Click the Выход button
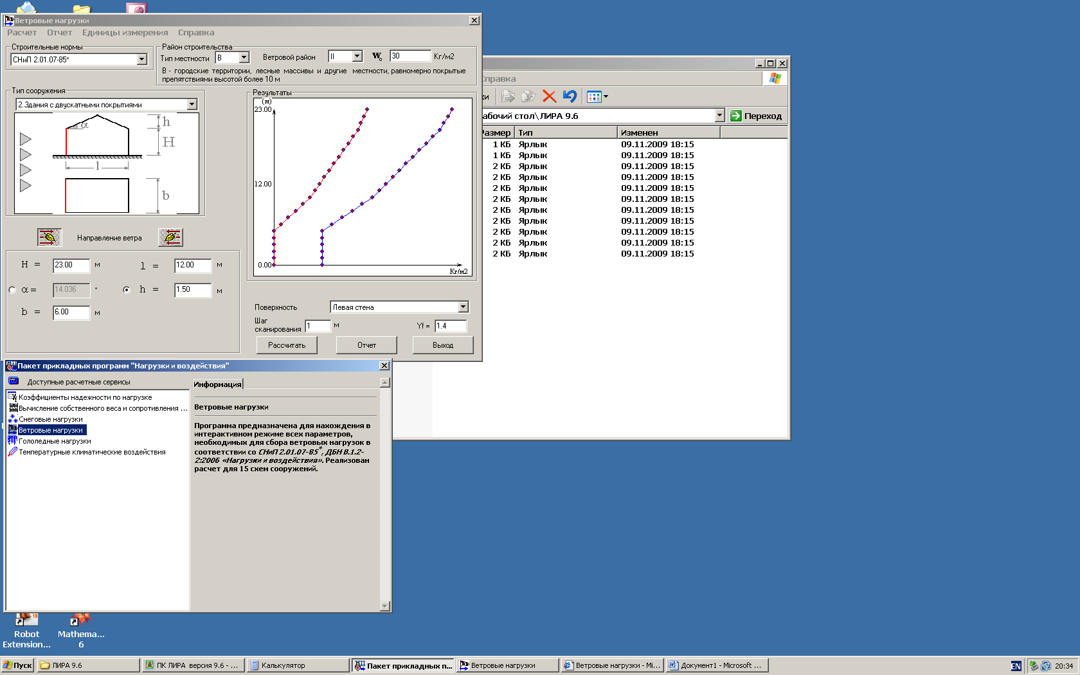 [x=443, y=345]
